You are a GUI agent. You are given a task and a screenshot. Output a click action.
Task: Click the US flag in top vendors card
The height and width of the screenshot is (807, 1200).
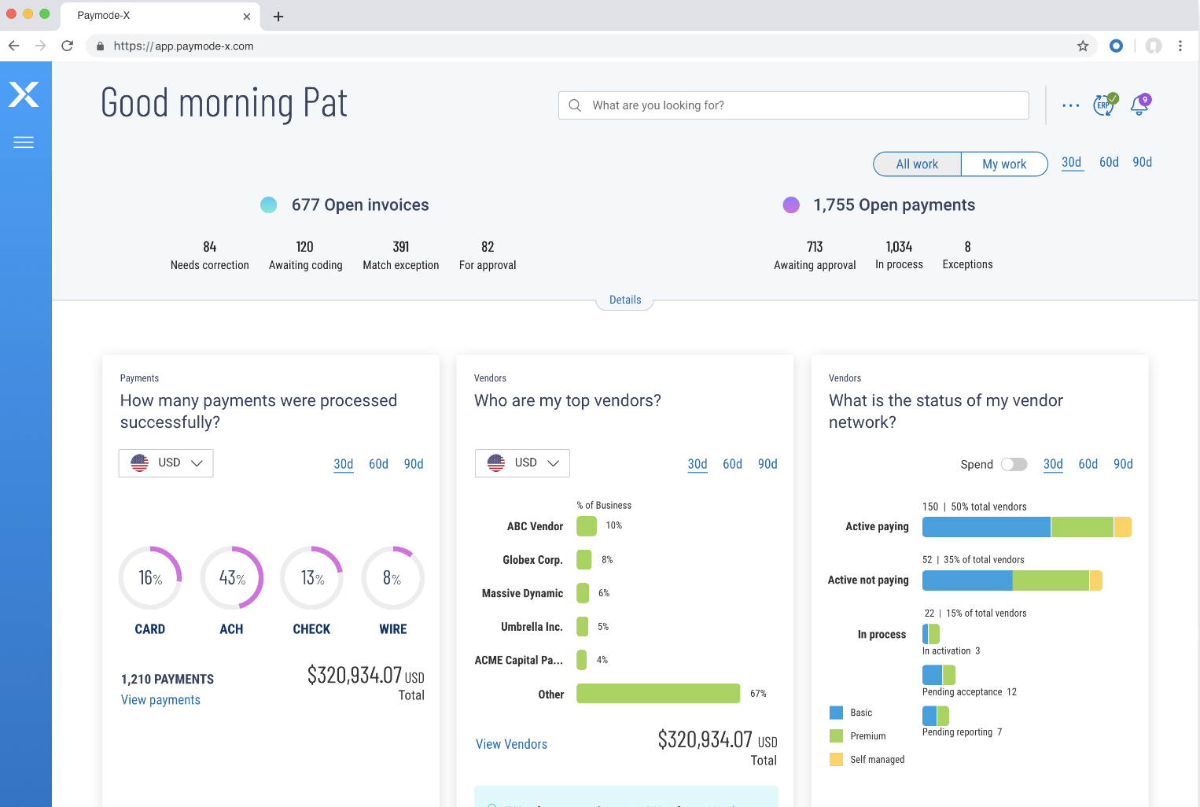click(496, 462)
